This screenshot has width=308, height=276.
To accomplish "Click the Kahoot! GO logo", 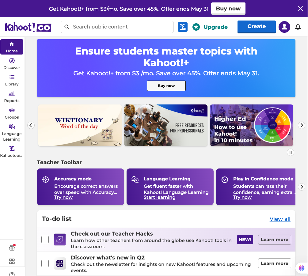I will pyautogui.click(x=28, y=27).
